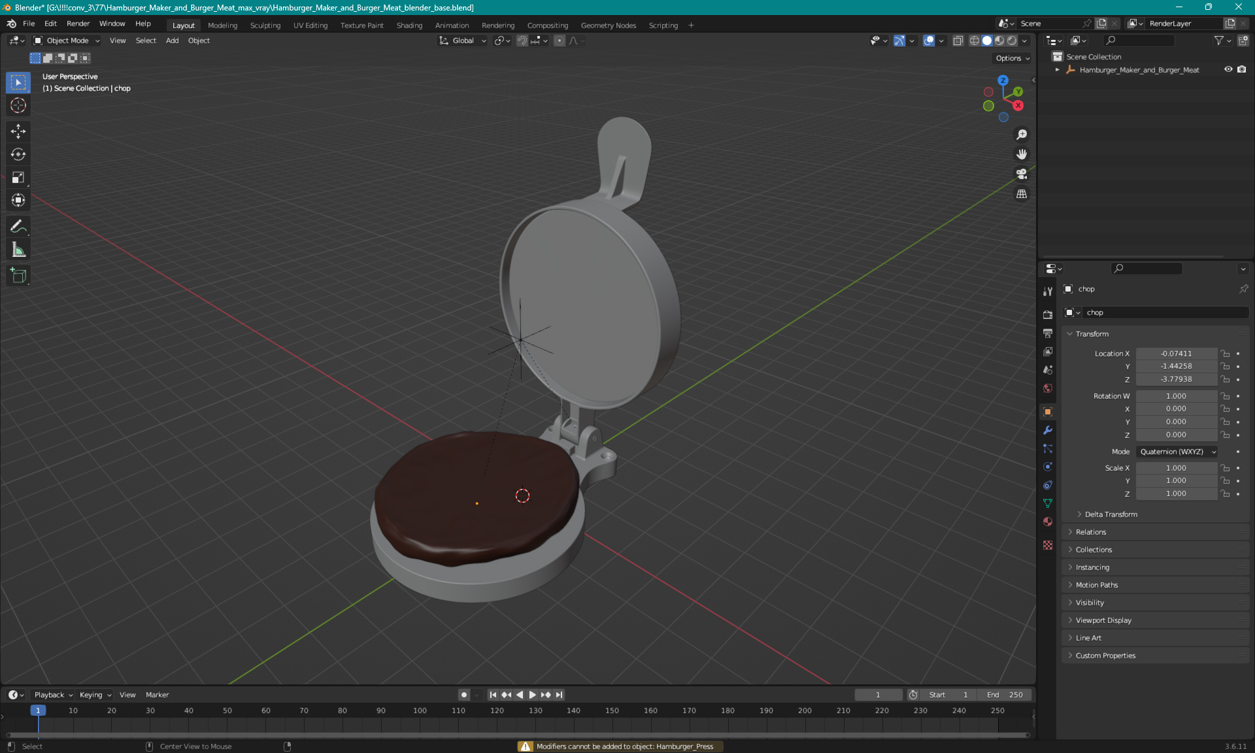The height and width of the screenshot is (753, 1255).
Task: Click the timeline playhead at frame 1
Action: coord(38,711)
